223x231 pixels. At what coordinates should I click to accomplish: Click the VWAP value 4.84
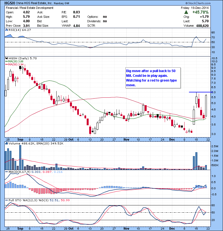(76, 26)
